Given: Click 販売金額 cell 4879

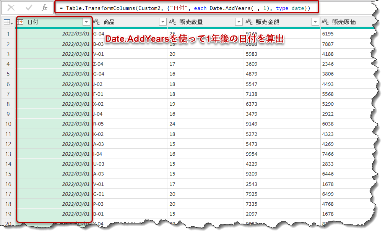Looking at the screenshot, I should 282,74.
